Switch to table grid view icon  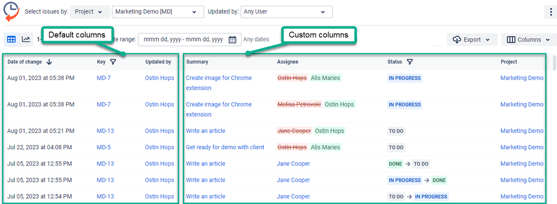(11, 40)
